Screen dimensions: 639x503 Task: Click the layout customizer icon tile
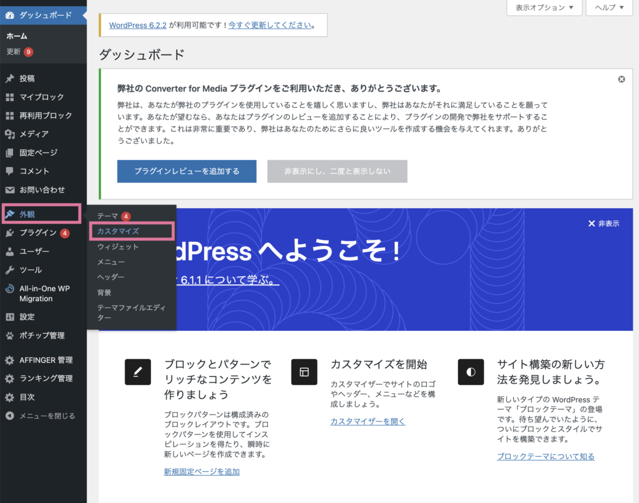click(304, 372)
